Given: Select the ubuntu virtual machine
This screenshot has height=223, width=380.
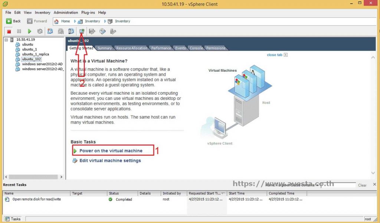Looking at the screenshot, I should coord(27,44).
